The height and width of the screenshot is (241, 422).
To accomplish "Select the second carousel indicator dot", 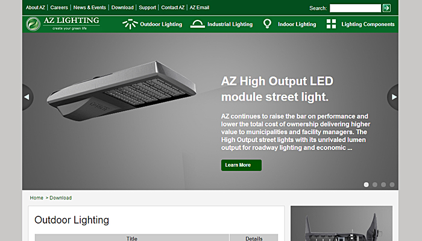I will [375, 184].
